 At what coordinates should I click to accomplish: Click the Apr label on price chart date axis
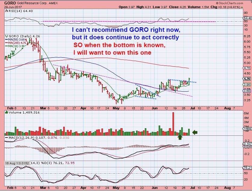(x=83, y=108)
